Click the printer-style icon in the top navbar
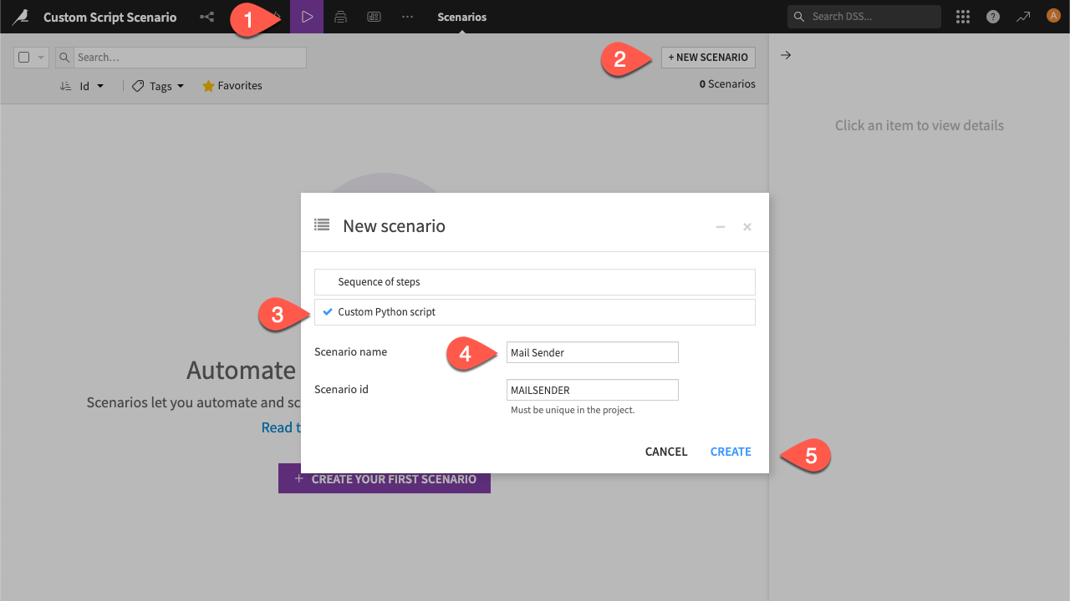Viewport: 1070px width, 601px height. tap(340, 17)
